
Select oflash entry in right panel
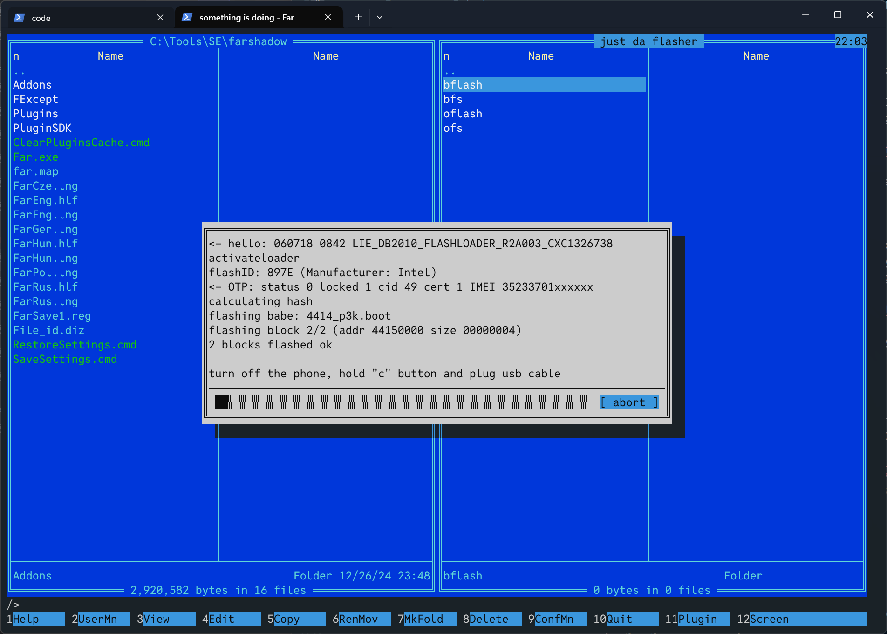tap(463, 114)
